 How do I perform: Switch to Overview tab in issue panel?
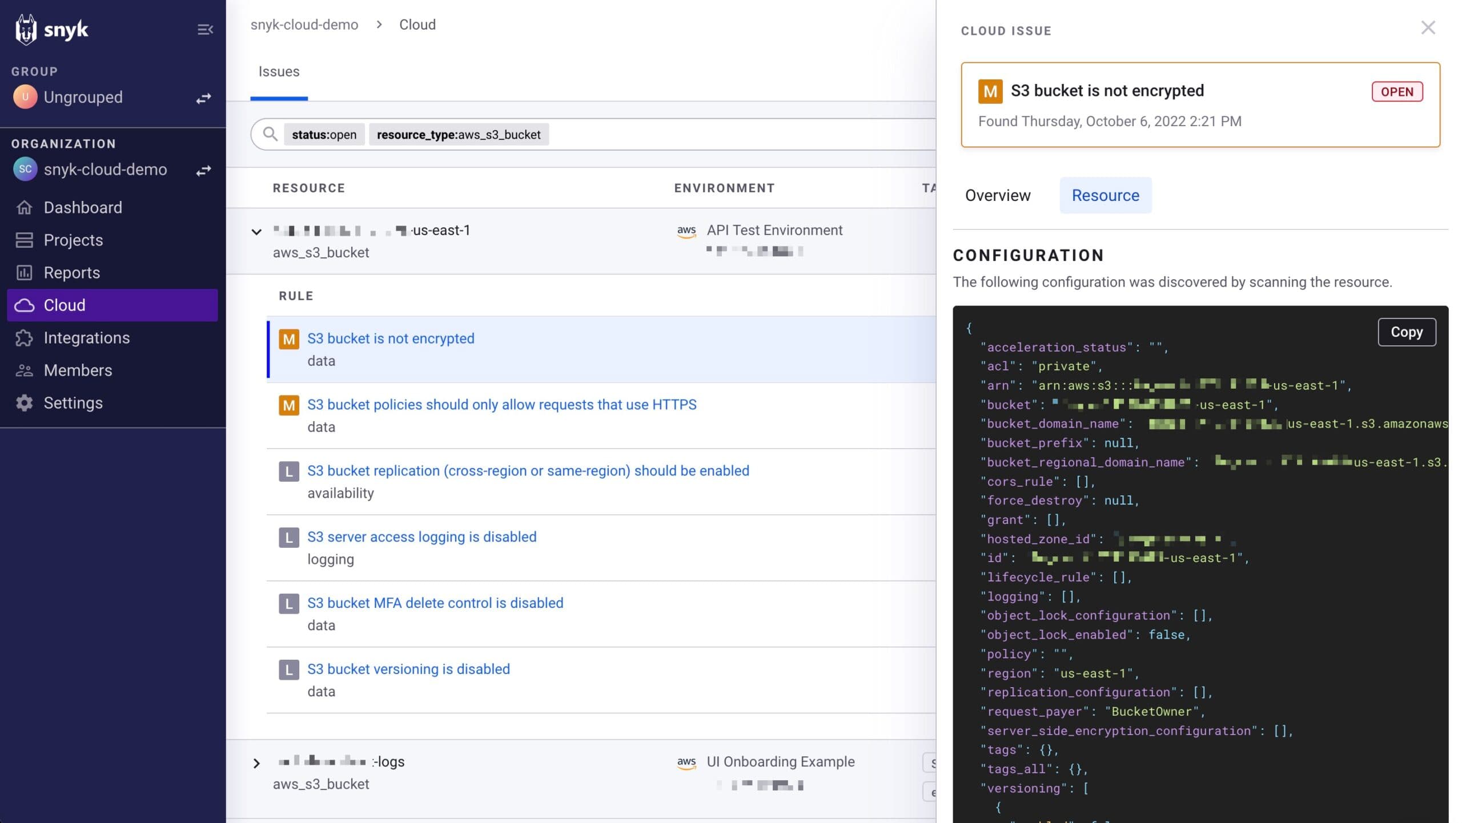coord(998,195)
